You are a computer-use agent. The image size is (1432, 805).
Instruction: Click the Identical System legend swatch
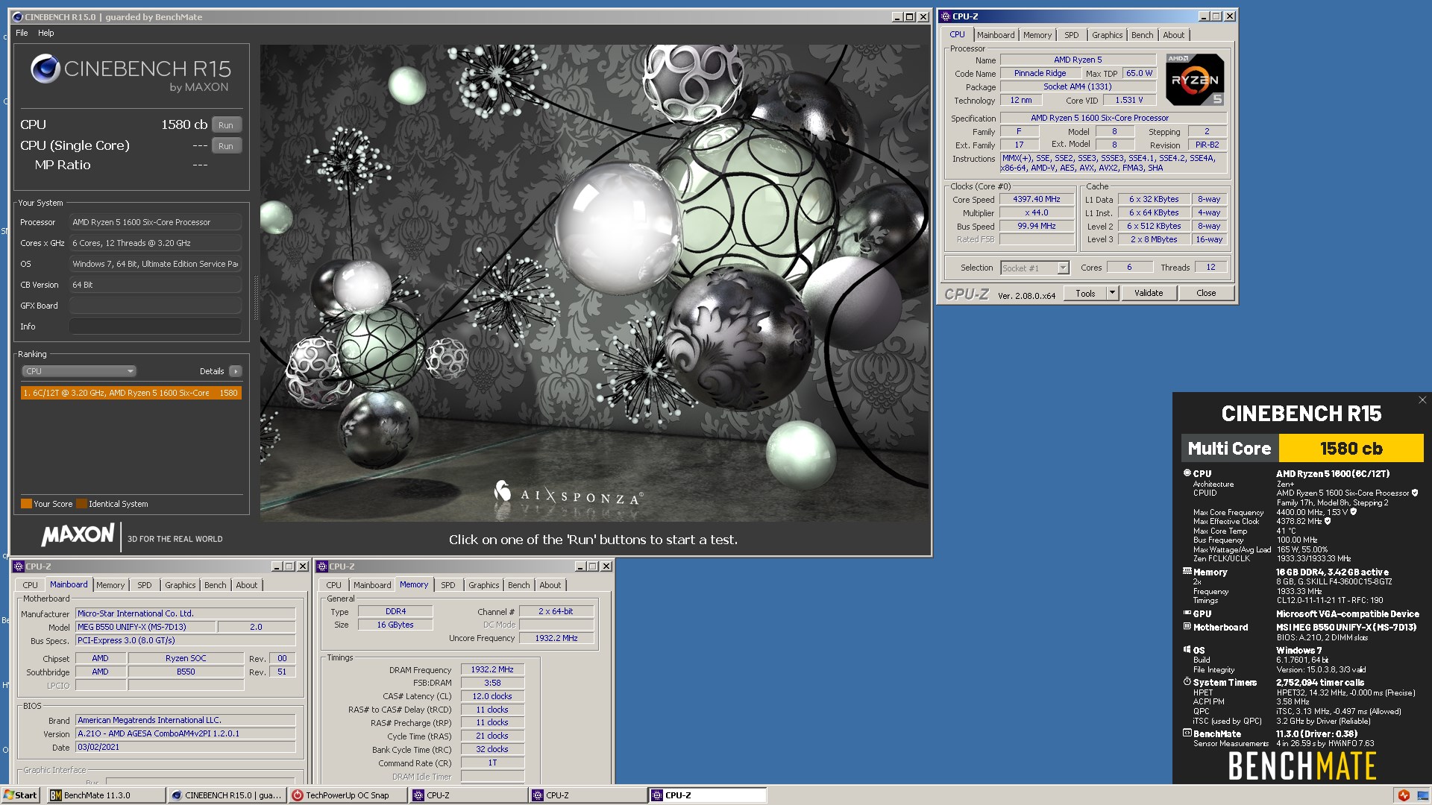point(81,504)
